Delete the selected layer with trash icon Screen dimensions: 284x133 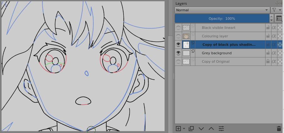pyautogui.click(x=279, y=129)
